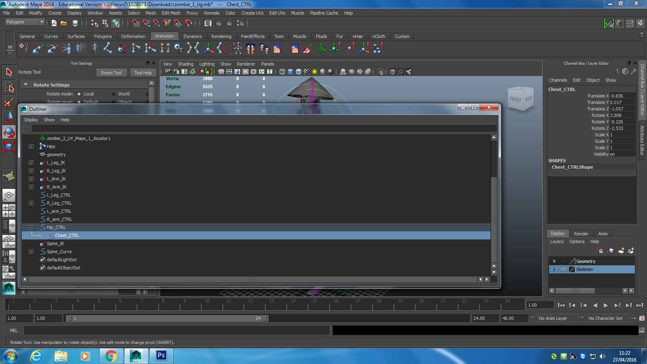647x364 pixels.
Task: Open the Polygons menu set dropdown
Action: (24, 22)
